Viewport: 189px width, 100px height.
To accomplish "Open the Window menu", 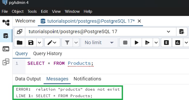I will pos(72,11).
